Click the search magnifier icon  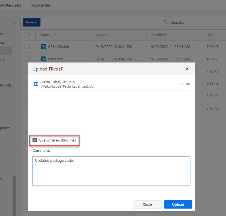click(166, 22)
